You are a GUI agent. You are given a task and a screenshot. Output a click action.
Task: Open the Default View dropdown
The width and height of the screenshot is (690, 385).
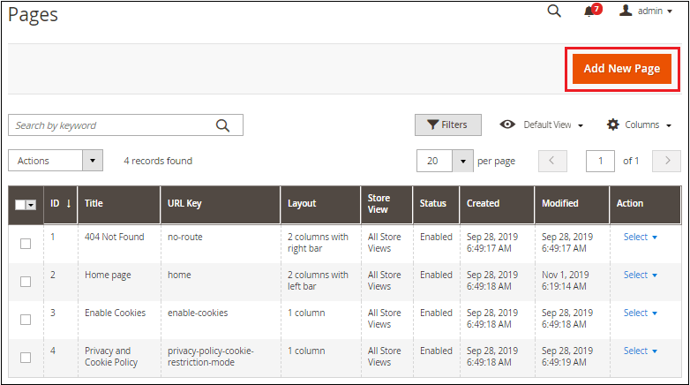[552, 125]
